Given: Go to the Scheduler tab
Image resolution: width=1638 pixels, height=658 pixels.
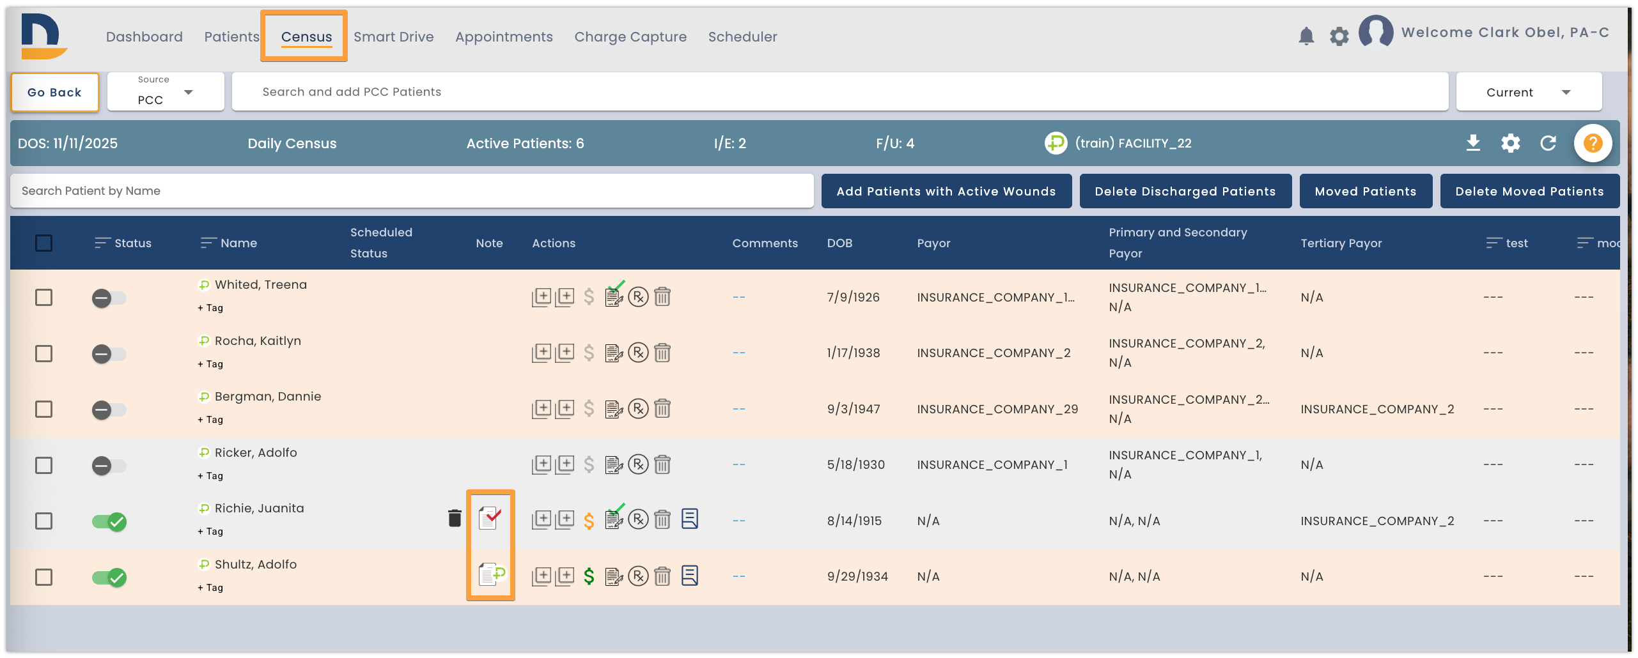Looking at the screenshot, I should [x=742, y=36].
